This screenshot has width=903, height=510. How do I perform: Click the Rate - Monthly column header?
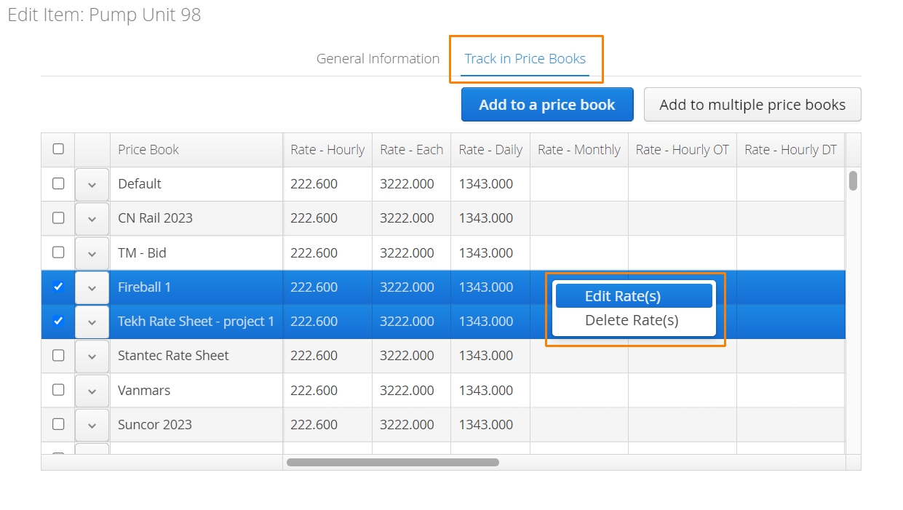point(579,150)
